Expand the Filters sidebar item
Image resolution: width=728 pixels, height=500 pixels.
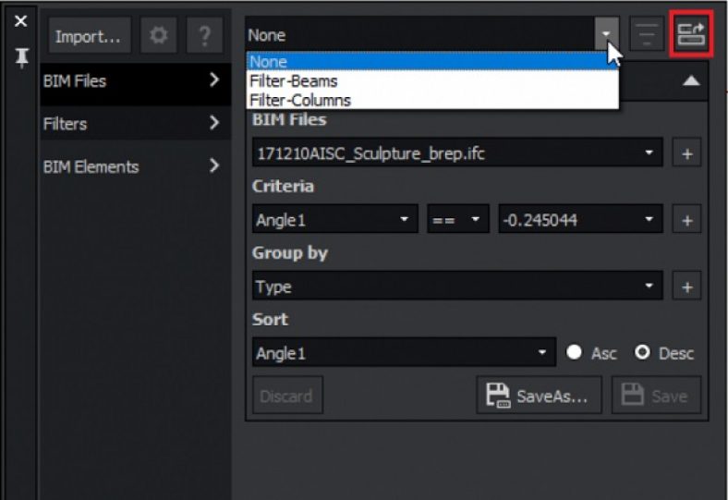[135, 124]
